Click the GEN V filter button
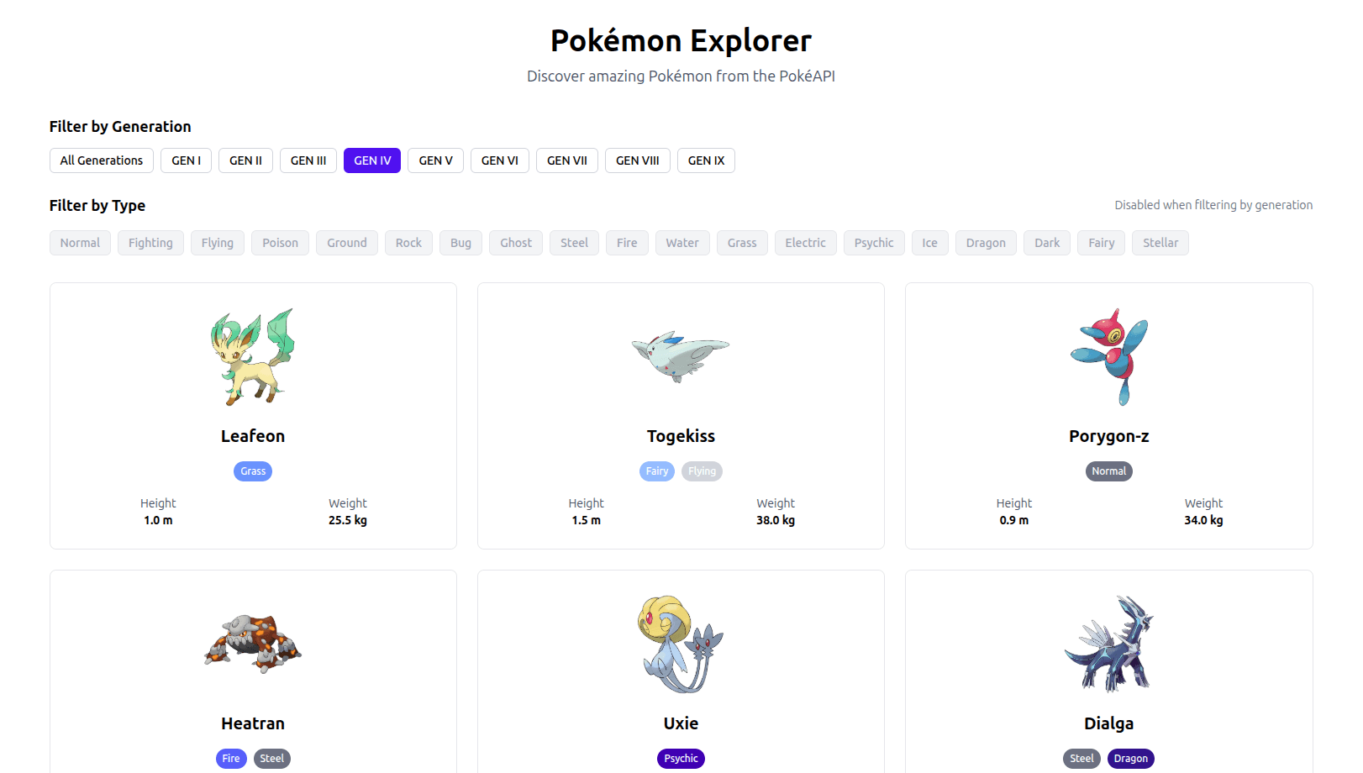The height and width of the screenshot is (773, 1363). (435, 160)
